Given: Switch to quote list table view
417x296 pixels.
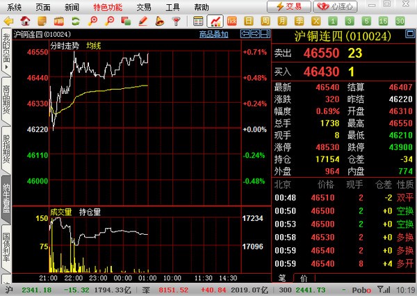Looking at the screenshot, I should point(198,21).
